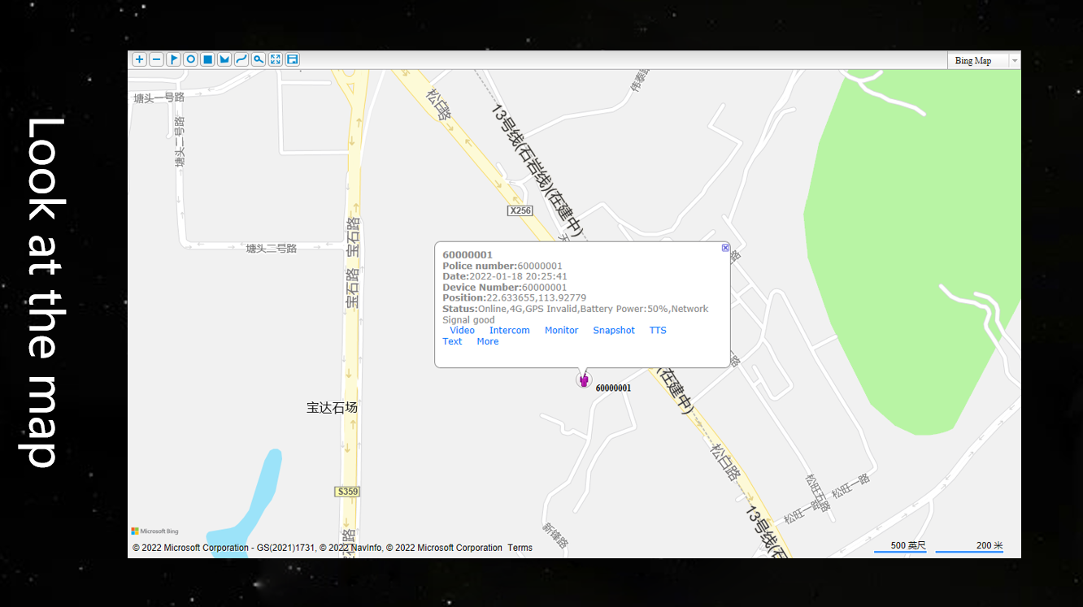Select the zoom in tool
Image resolution: width=1083 pixels, height=607 pixels.
[139, 59]
